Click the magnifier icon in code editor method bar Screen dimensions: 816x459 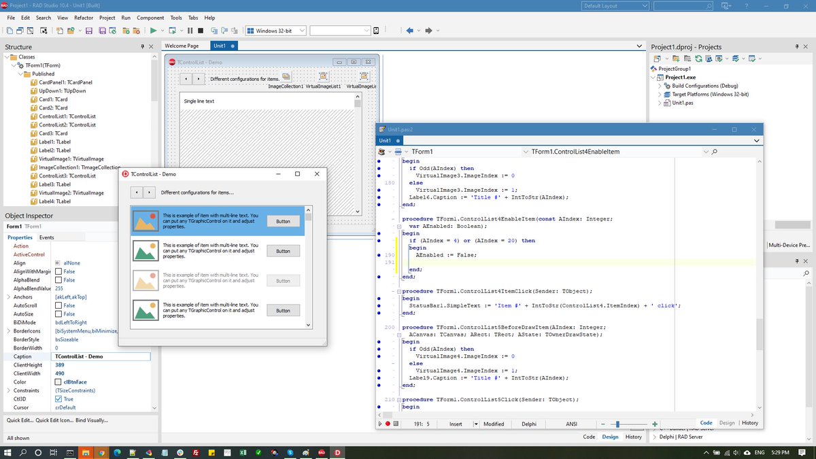click(x=713, y=152)
